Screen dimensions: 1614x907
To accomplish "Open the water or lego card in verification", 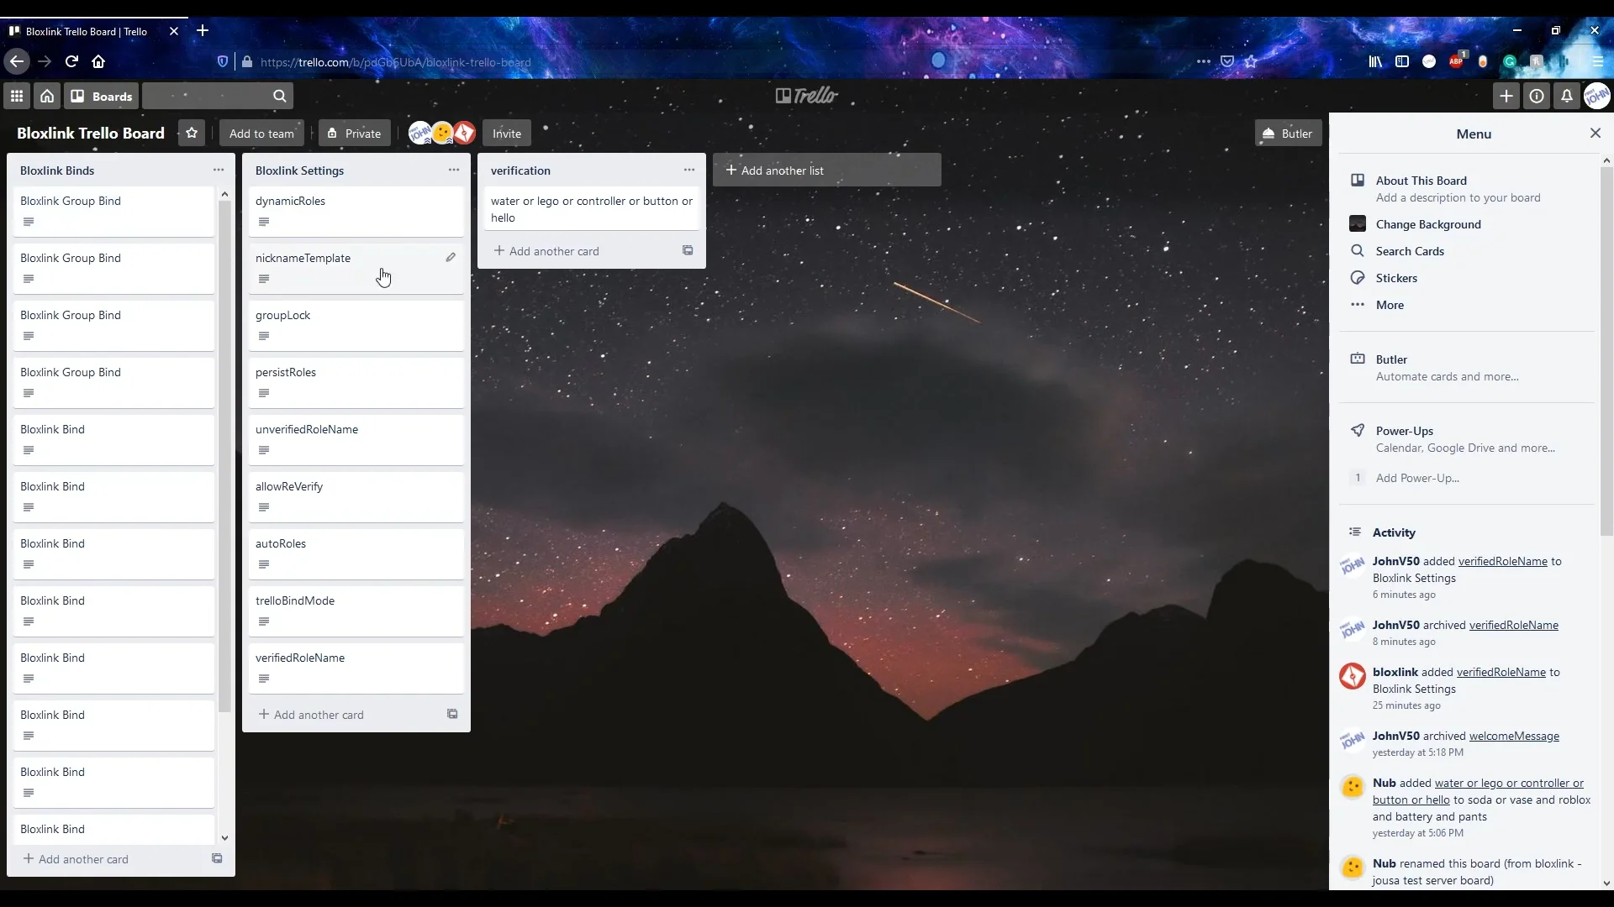I will (x=591, y=209).
